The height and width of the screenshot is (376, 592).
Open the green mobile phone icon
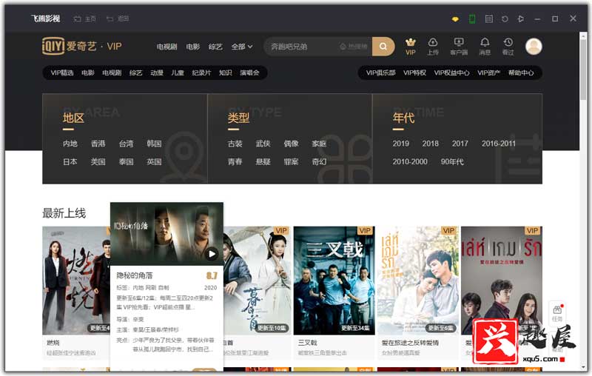click(472, 19)
